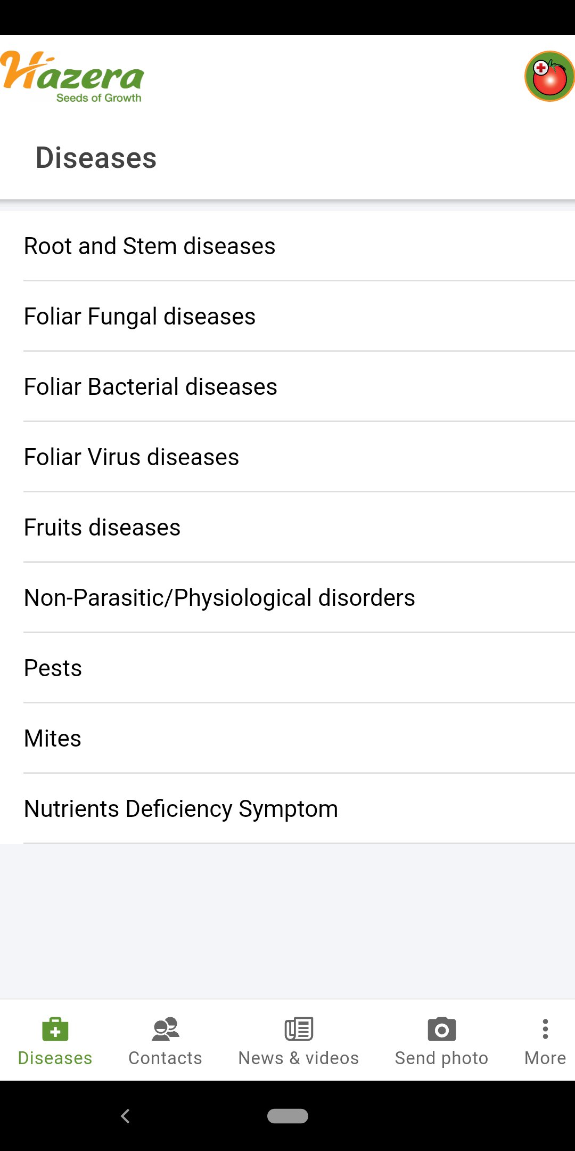Open Root and Stem diseases

coord(150,246)
